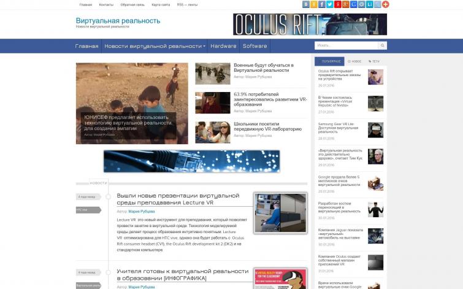The image size is (463, 289).
Task: Open article Школьники посетили передвижную VR-лабораторию
Action: [x=267, y=126]
